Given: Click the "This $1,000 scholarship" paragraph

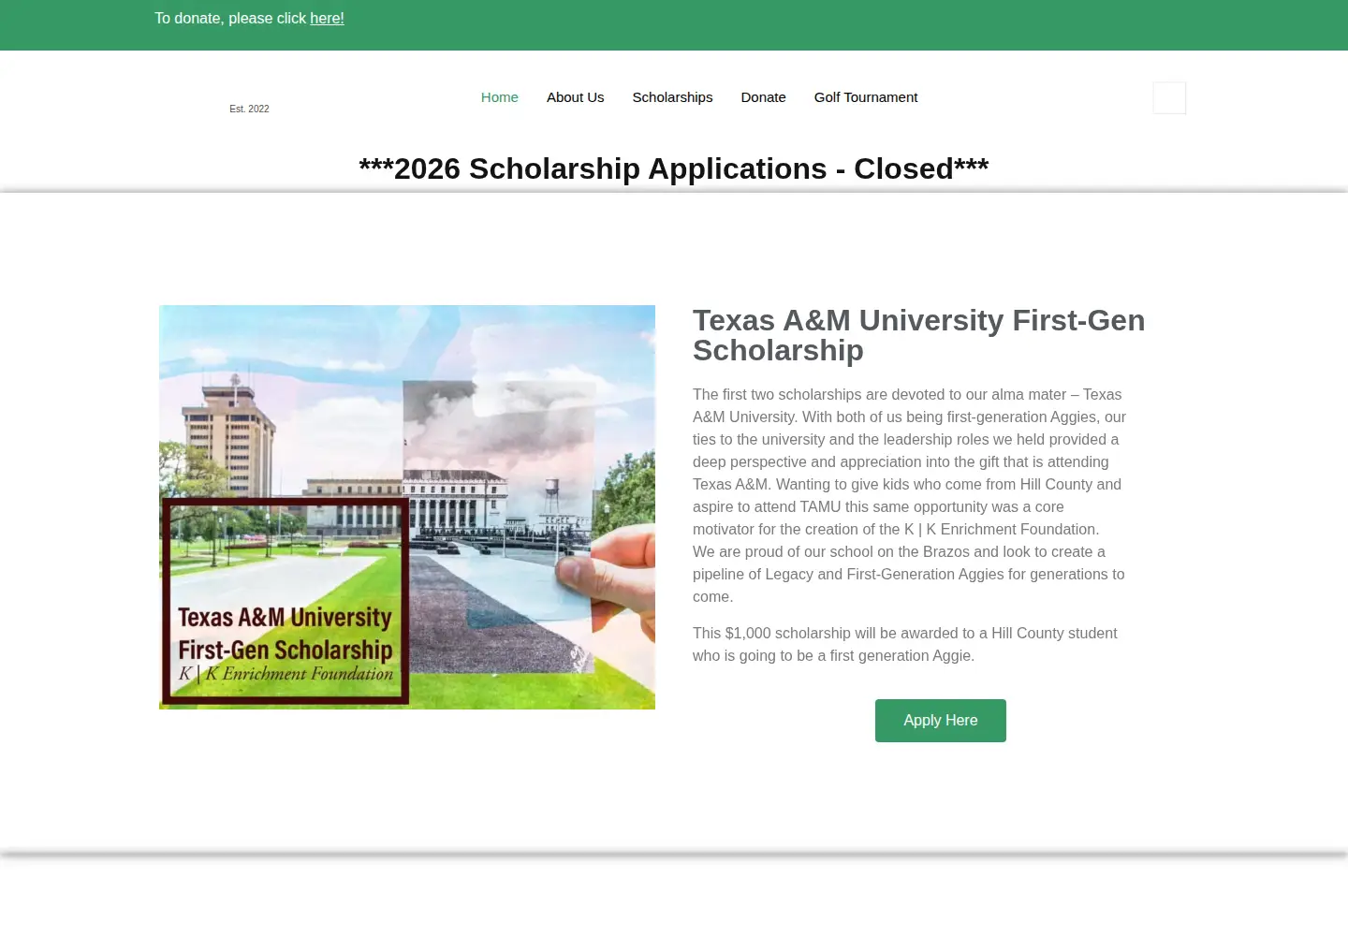Looking at the screenshot, I should coord(905,645).
